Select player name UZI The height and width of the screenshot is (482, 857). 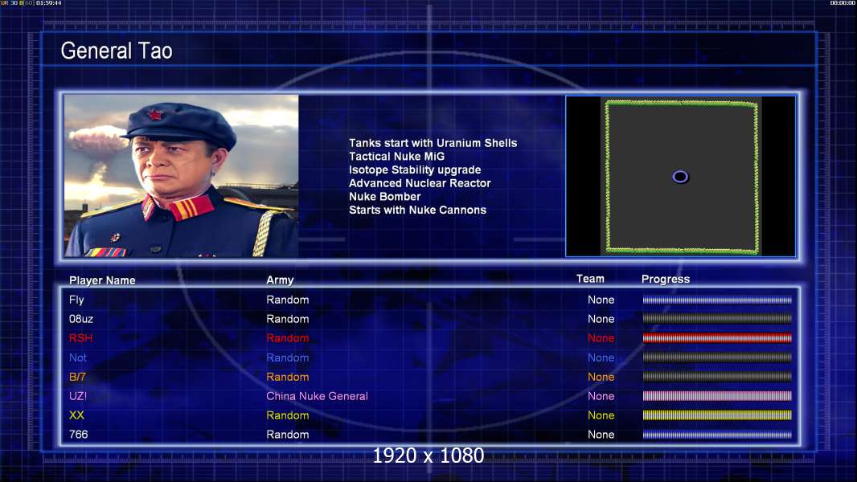click(x=78, y=396)
